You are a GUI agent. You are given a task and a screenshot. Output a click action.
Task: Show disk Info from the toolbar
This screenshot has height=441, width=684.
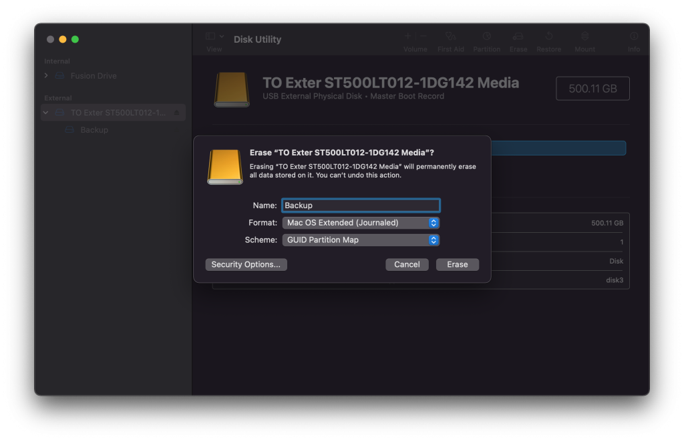coord(634,36)
